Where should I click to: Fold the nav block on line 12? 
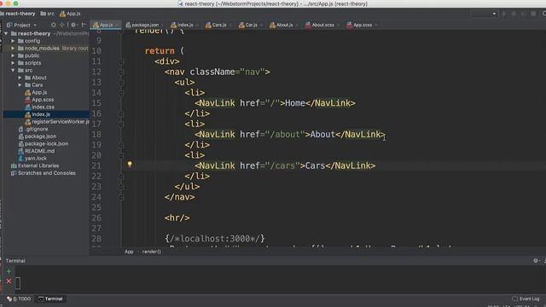[121, 72]
